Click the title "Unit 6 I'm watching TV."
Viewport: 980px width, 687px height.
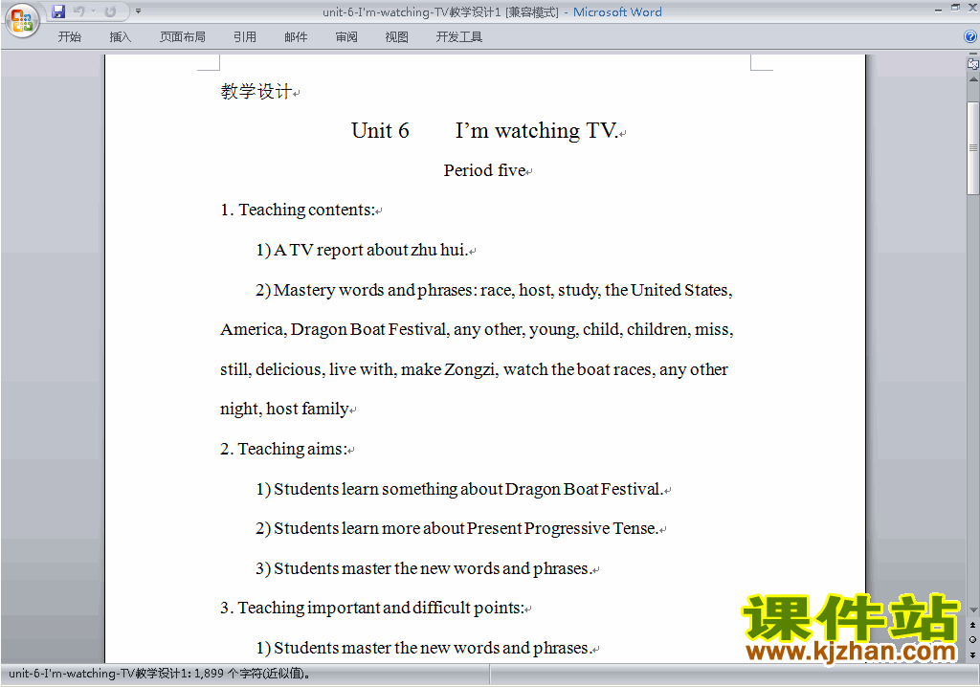pyautogui.click(x=485, y=131)
